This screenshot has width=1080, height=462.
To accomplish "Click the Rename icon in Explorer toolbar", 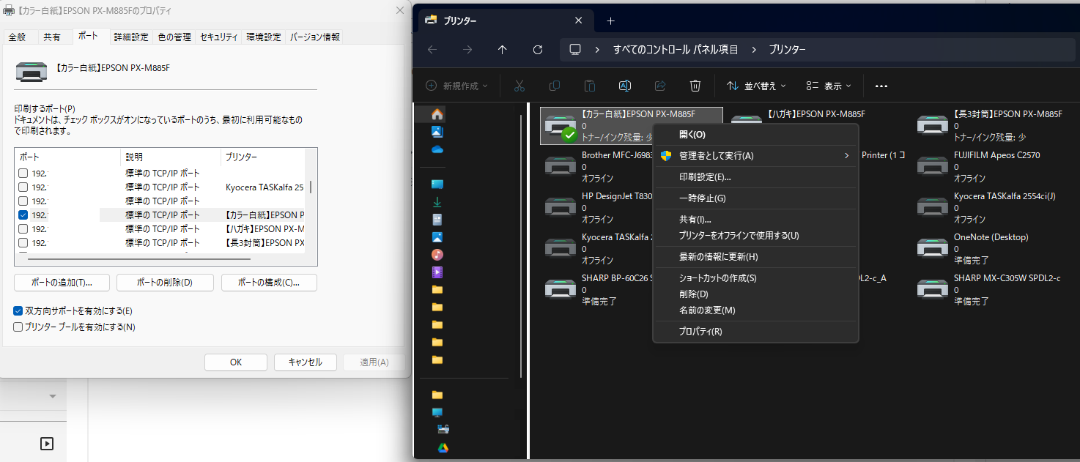I will pyautogui.click(x=625, y=86).
